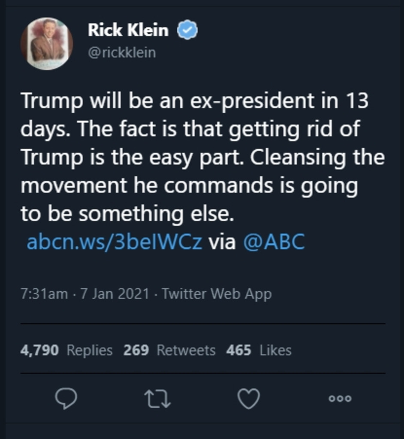Open the three-dot more options icon
Image resolution: width=404 pixels, height=439 pixels.
pos(340,399)
